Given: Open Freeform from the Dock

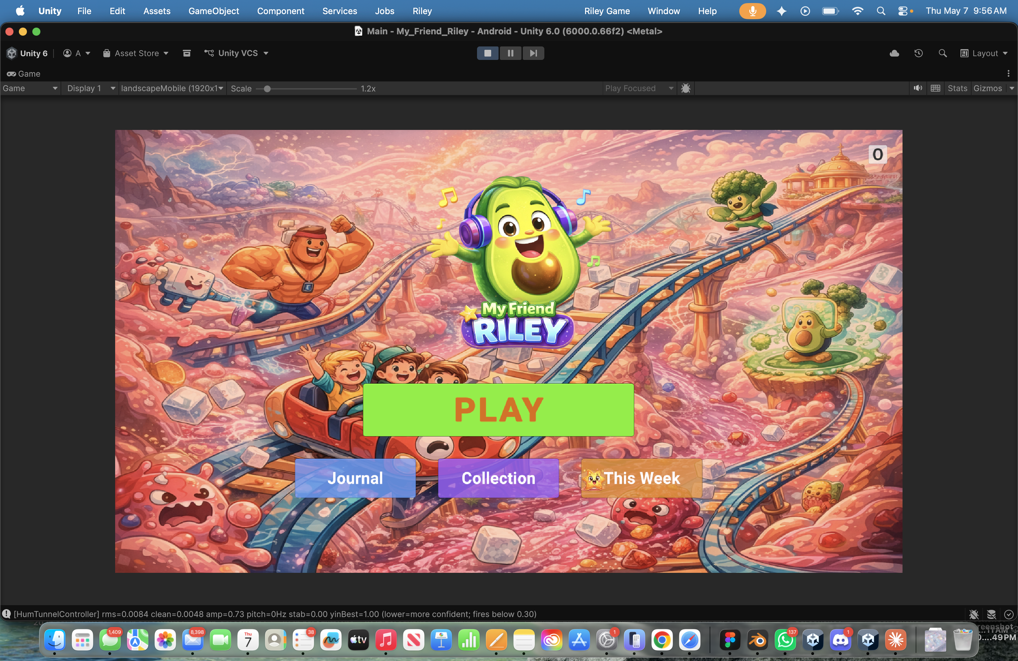Looking at the screenshot, I should point(331,640).
